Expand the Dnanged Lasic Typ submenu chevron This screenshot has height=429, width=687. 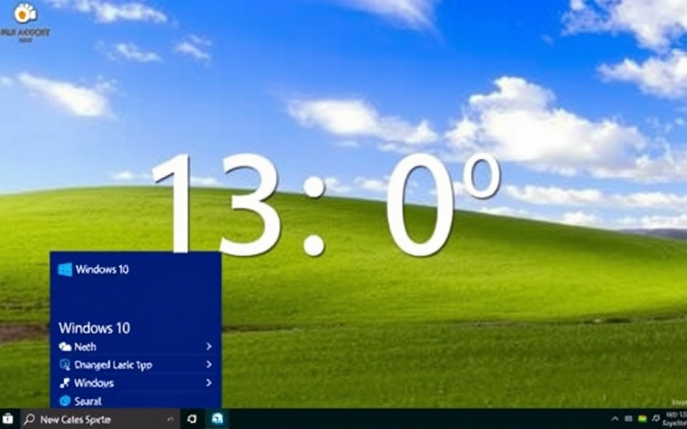coord(209,364)
